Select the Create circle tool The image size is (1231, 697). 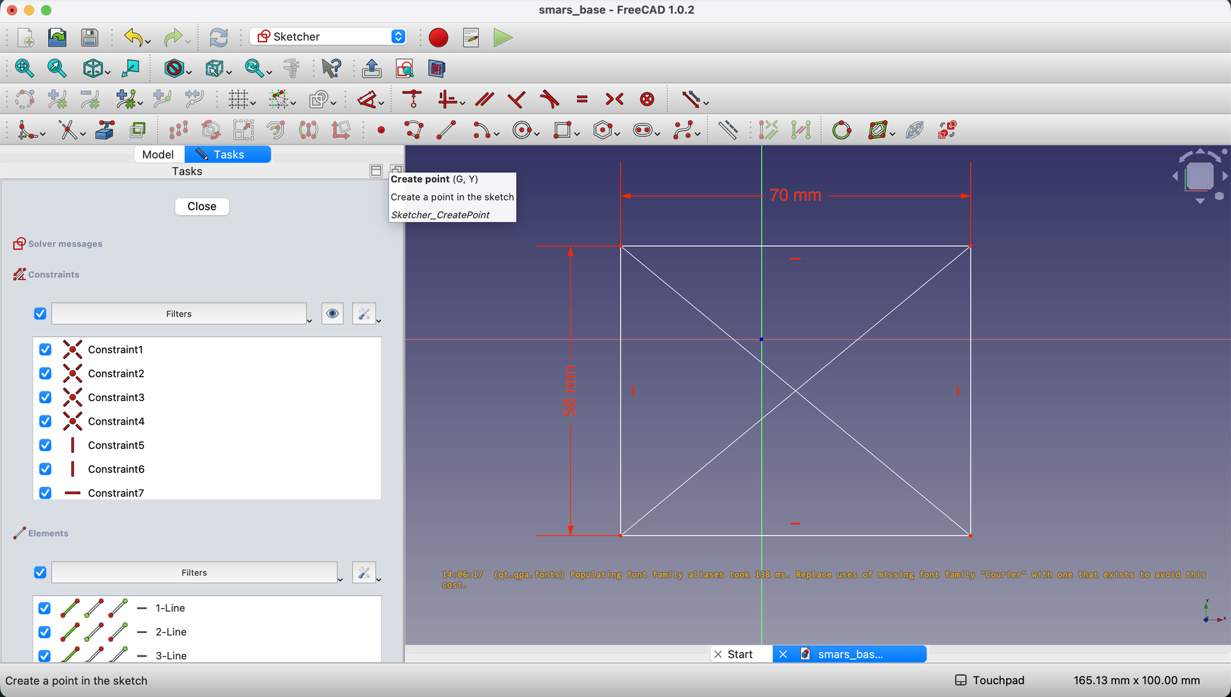tap(523, 131)
